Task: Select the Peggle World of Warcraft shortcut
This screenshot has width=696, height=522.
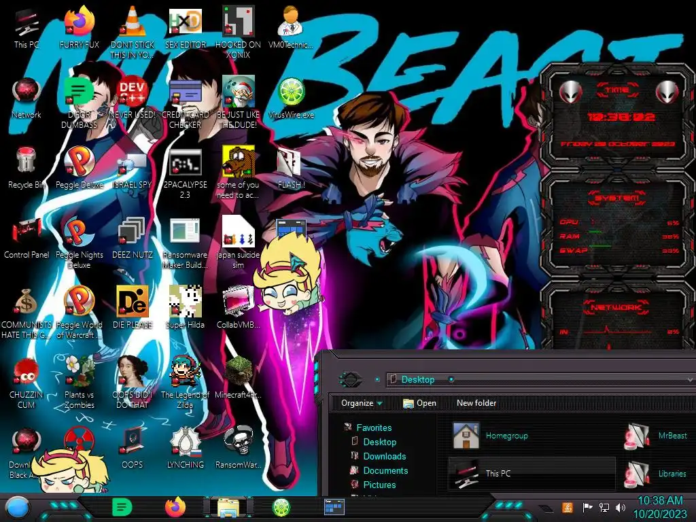Action: click(x=79, y=313)
